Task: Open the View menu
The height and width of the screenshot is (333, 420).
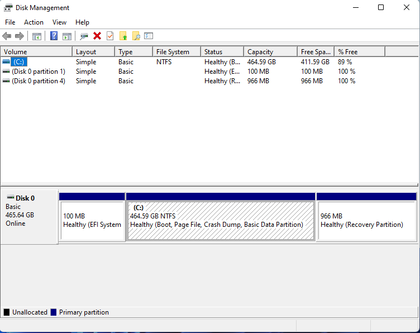Action: coord(59,22)
